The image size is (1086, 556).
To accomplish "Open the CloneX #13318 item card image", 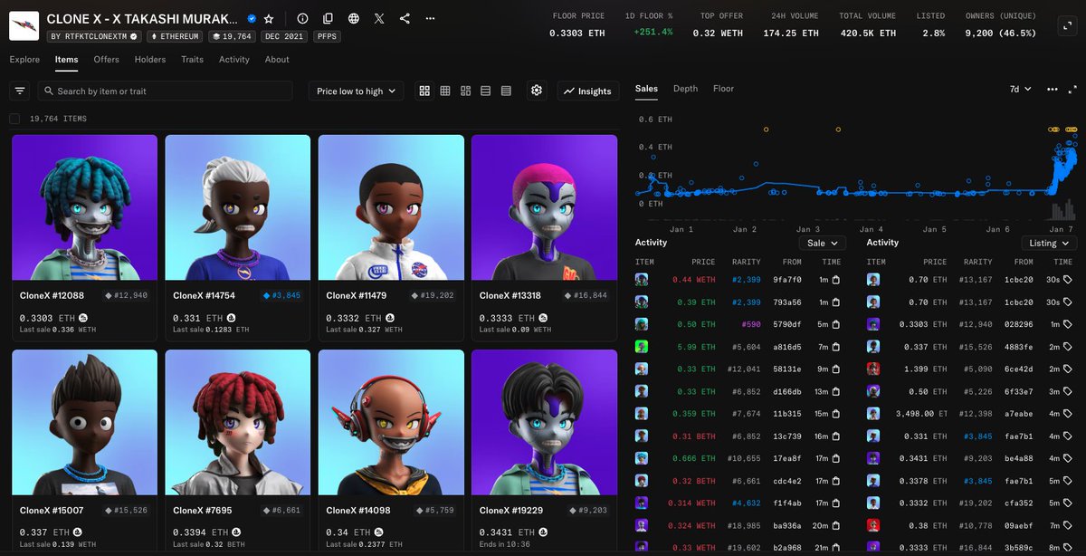I will [544, 207].
